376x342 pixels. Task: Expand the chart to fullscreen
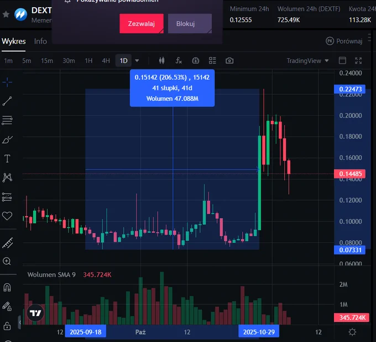point(358,60)
